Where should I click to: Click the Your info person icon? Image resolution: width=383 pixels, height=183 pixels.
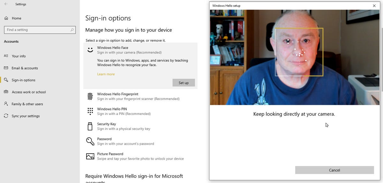point(6,56)
